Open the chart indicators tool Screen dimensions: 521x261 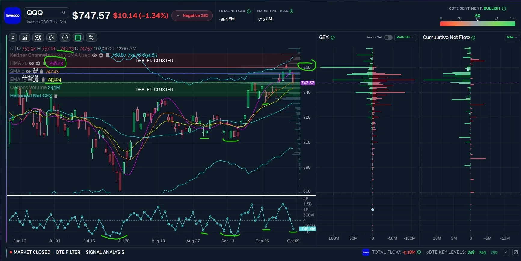[25, 38]
